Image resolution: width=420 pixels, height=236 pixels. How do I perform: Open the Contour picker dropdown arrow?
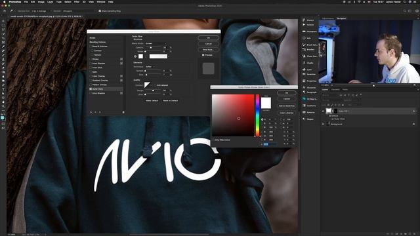[x=152, y=85]
